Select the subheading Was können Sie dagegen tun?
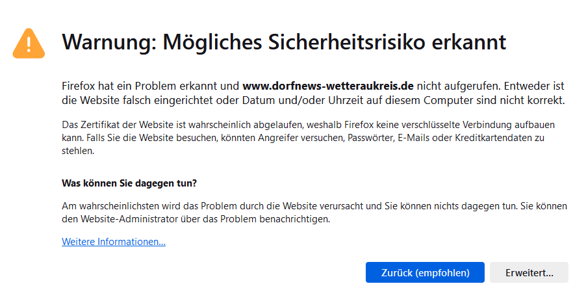The height and width of the screenshot is (299, 586). click(x=129, y=183)
